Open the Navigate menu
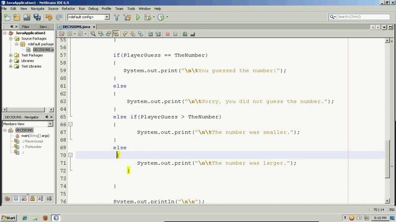Screen dimensions: 396x222 pyautogui.click(x=37, y=9)
